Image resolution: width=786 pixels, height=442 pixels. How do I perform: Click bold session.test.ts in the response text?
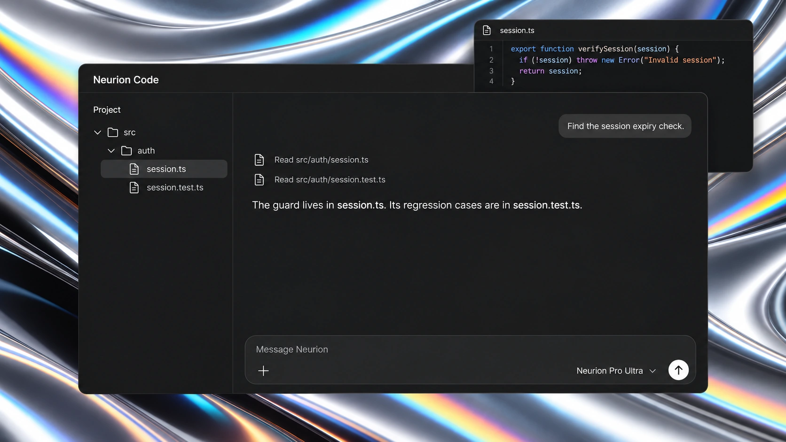click(546, 205)
